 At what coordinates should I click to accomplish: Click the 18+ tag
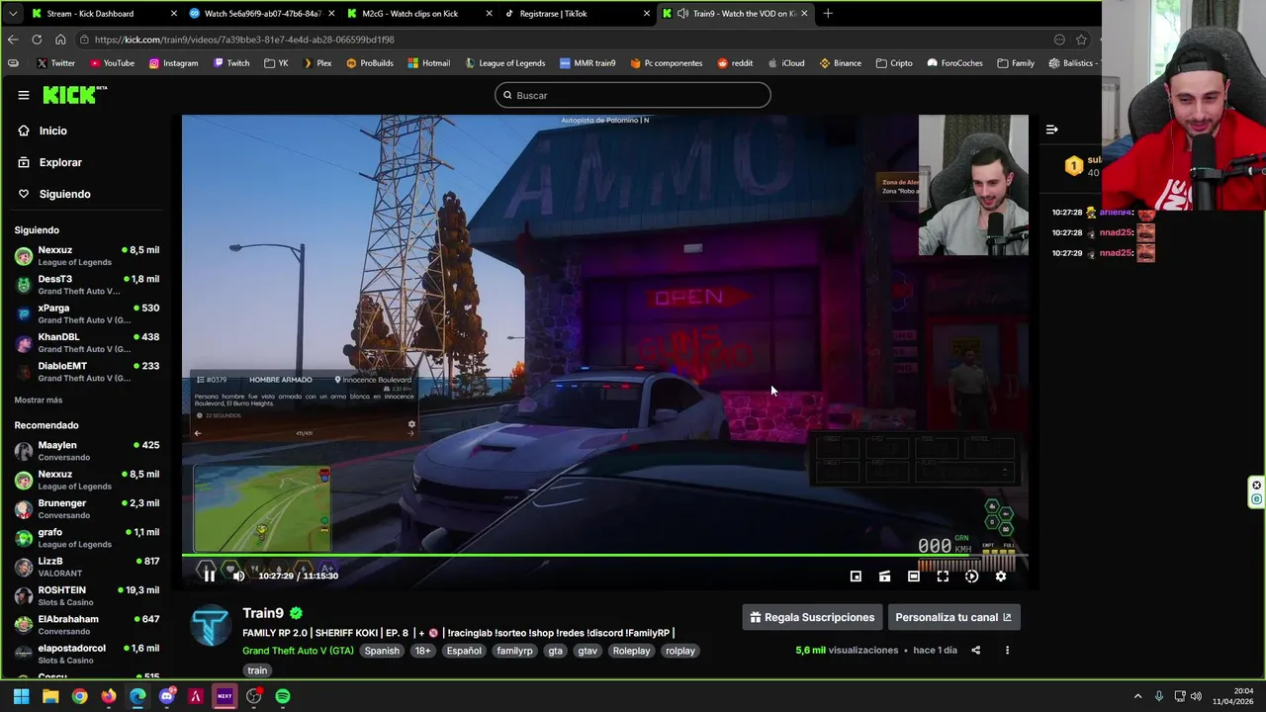coord(423,651)
